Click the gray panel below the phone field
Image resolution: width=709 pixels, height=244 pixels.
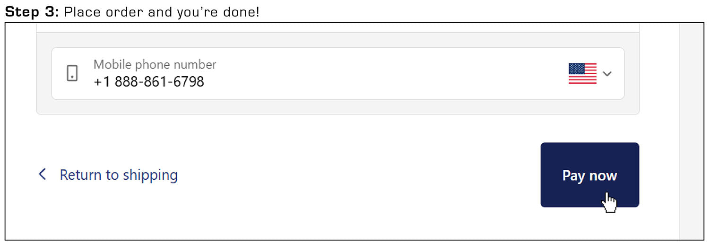tap(331, 107)
